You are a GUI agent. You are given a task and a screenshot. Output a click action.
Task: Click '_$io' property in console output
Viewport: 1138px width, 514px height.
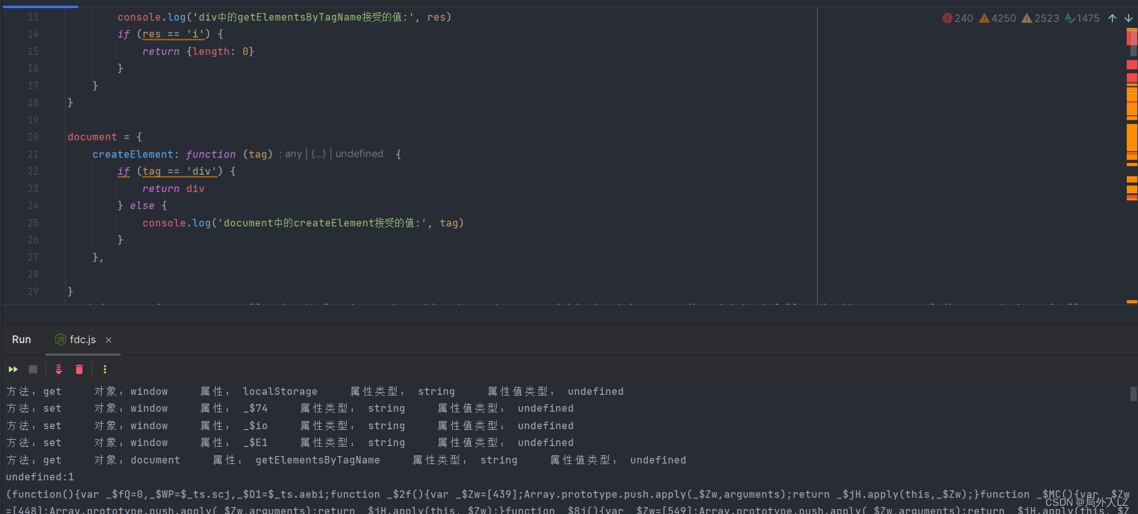click(255, 425)
